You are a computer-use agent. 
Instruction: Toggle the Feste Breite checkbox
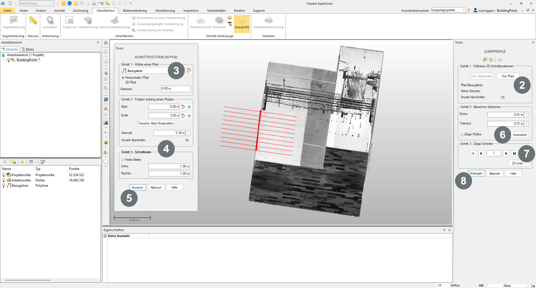point(123,160)
